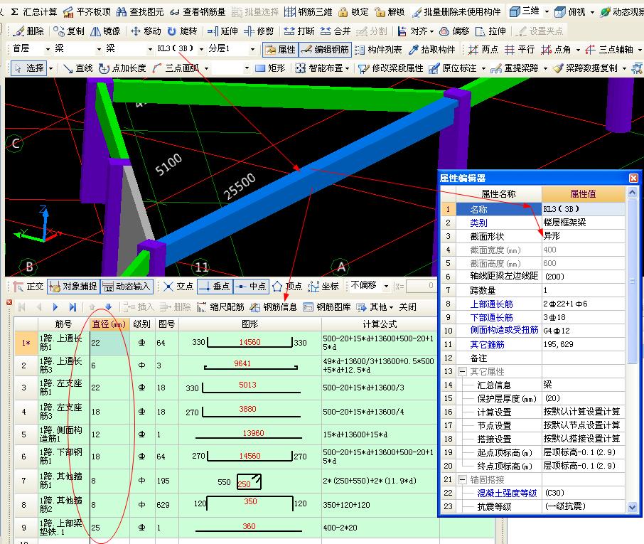Select the 打断 break tool
Viewport: 644px width, 544px height.
(x=299, y=31)
